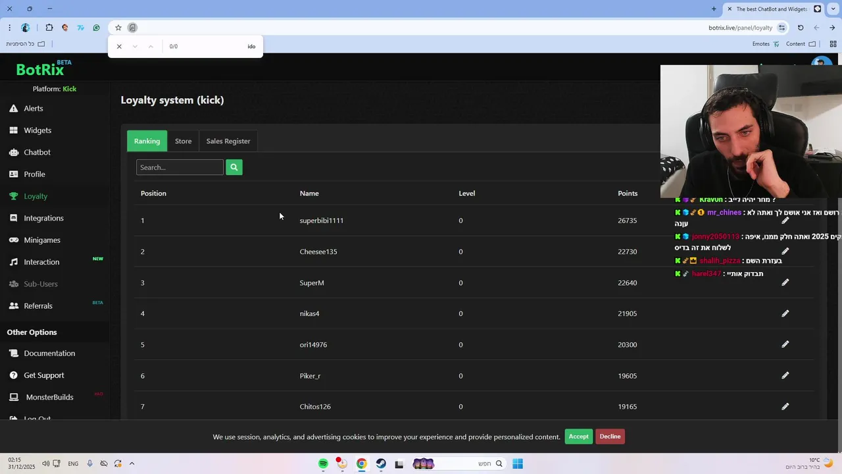Open the all-bookmarks folder in Hebrew
Screen dimensions: 842x474
click(26, 44)
